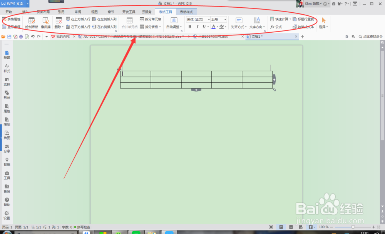Select the 绘制表格 draw table tool
Image resolution: width=385 pixels, height=234 pixels.
point(32,23)
